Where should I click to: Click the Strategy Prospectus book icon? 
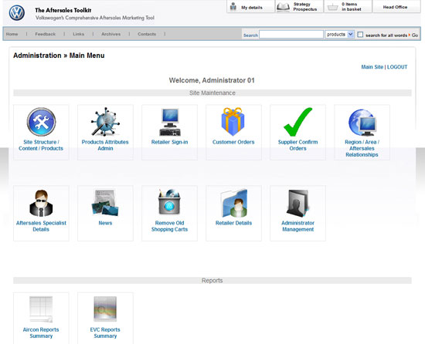point(284,7)
